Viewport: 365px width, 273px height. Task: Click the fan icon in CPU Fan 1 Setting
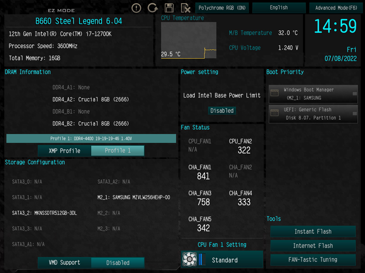click(x=189, y=259)
